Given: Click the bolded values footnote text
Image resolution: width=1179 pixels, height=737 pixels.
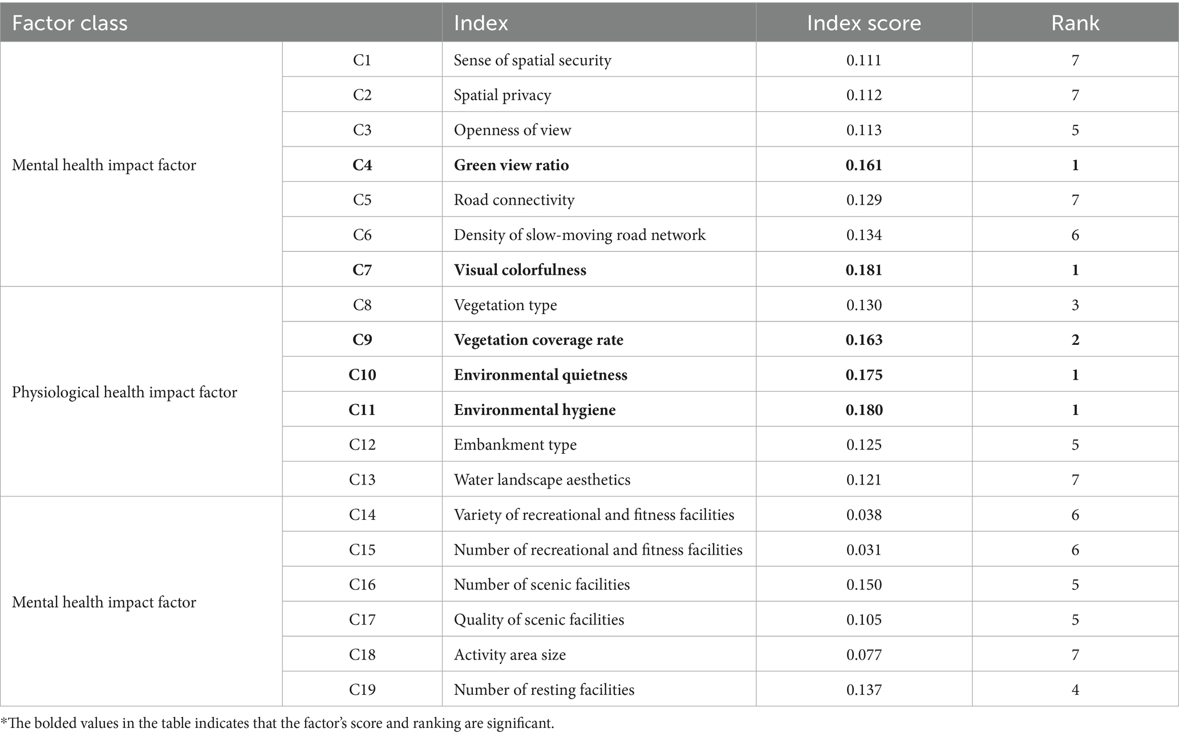Looking at the screenshot, I should click(277, 724).
